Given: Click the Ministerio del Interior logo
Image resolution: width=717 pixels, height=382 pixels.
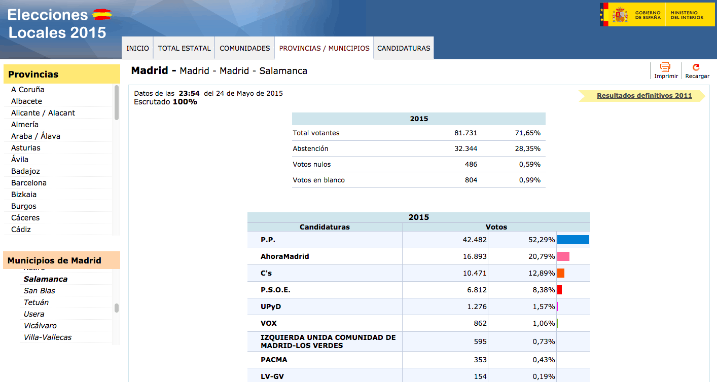Looking at the screenshot, I should pyautogui.click(x=688, y=15).
